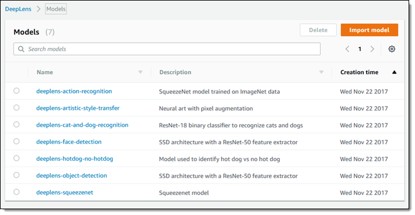This screenshot has width=415, height=215.
Task: Go to next page arrow
Action: click(372, 49)
